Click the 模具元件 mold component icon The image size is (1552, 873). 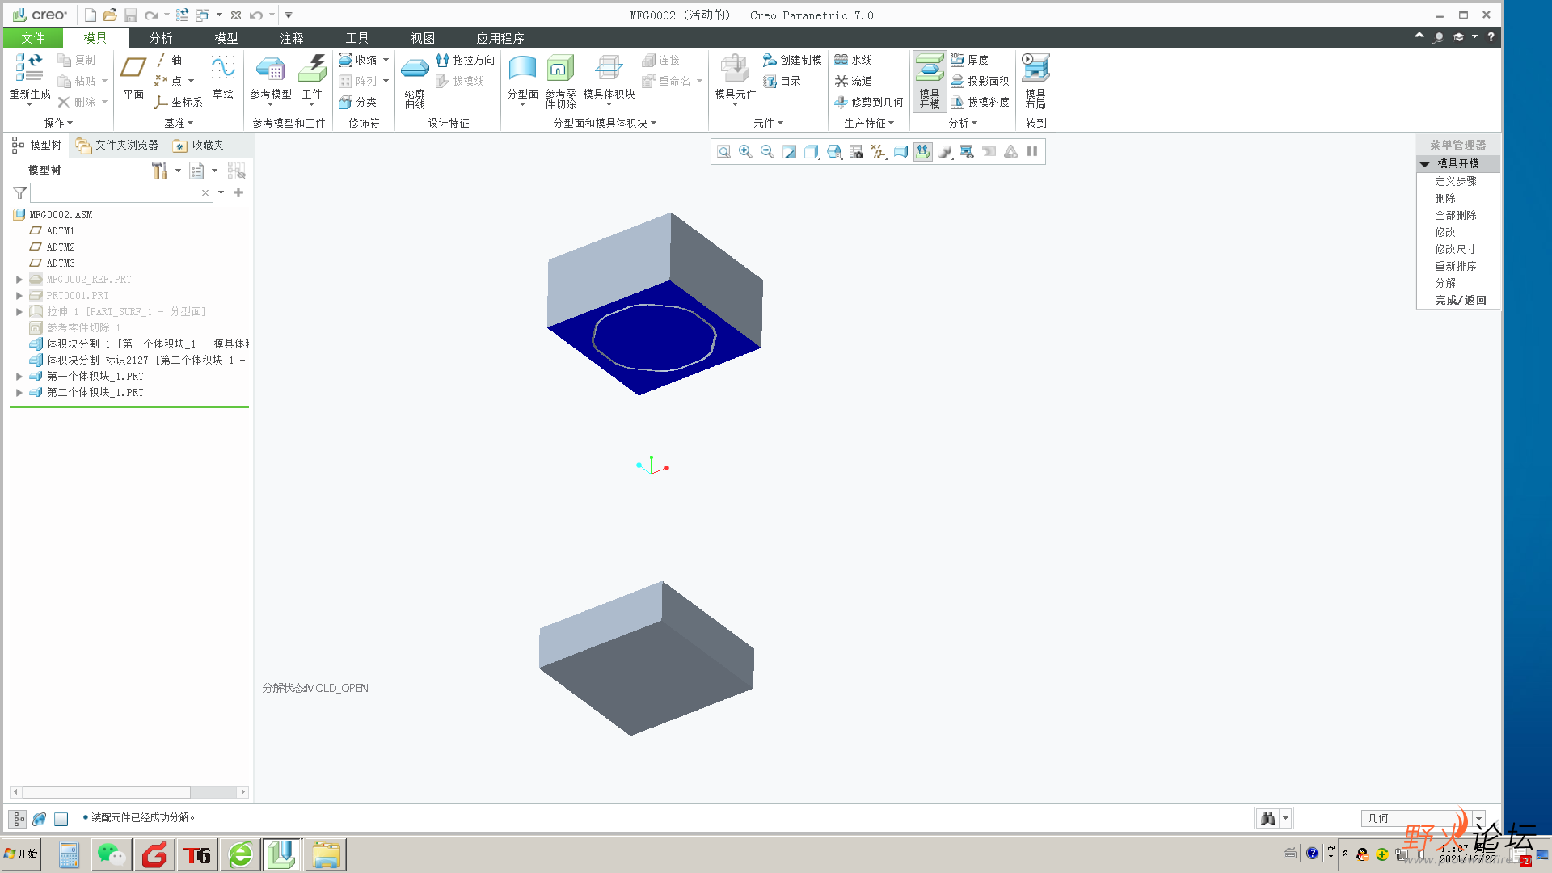point(735,69)
